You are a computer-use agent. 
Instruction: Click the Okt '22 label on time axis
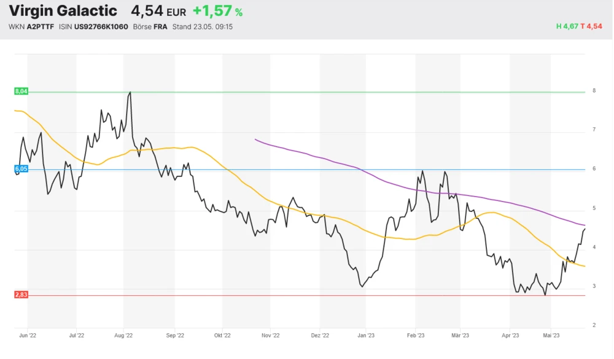(222, 335)
